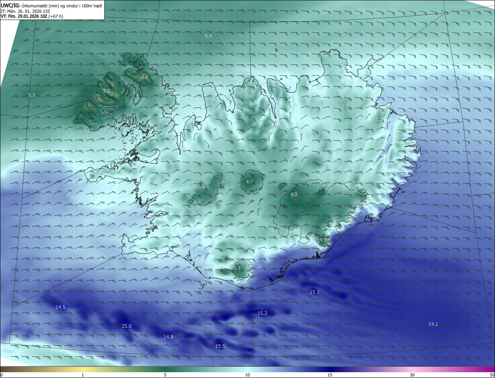Select the 6.8 value near the east coast
Screen dimensions: 495x378
(379, 119)
